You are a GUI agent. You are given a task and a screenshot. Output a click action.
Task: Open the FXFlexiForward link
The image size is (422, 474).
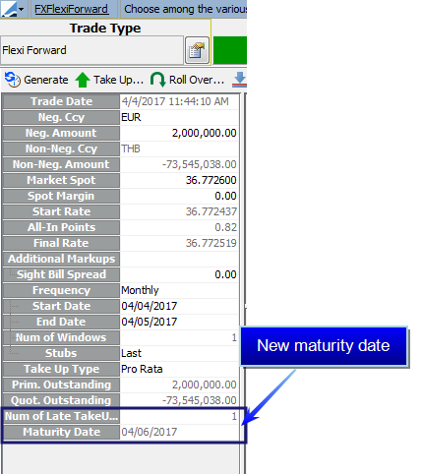pyautogui.click(x=71, y=9)
